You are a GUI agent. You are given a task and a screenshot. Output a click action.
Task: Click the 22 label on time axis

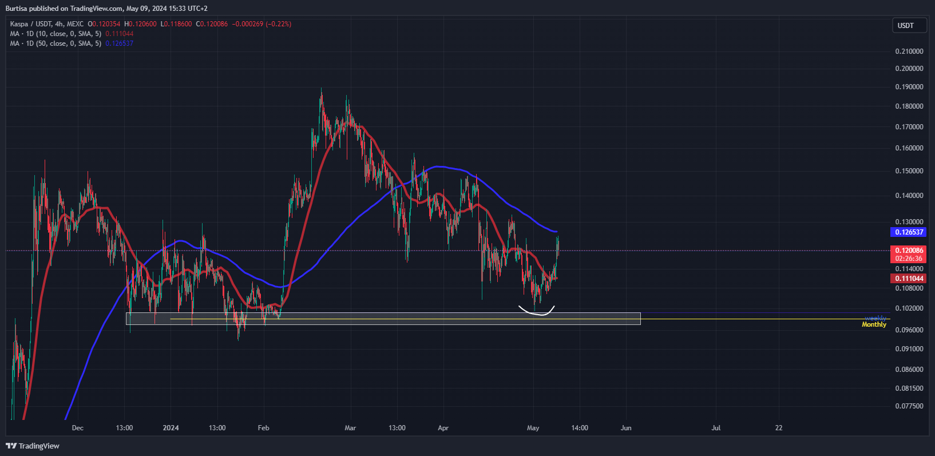point(779,428)
